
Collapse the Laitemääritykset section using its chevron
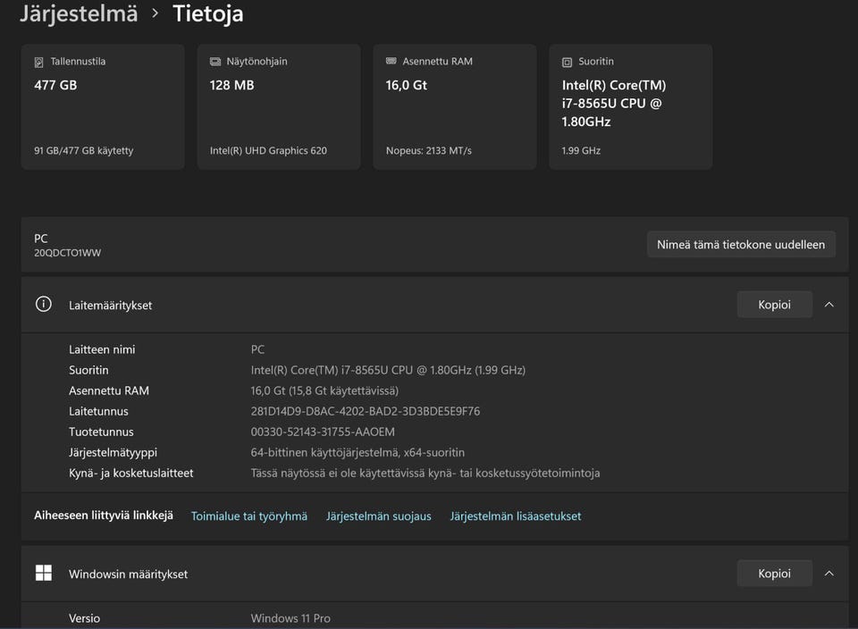pos(829,305)
